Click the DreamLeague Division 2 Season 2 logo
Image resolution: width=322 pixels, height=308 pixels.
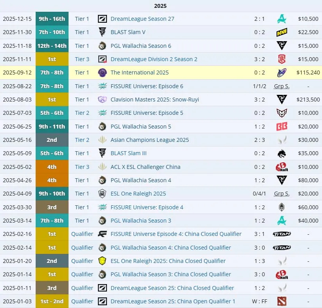click(x=102, y=59)
